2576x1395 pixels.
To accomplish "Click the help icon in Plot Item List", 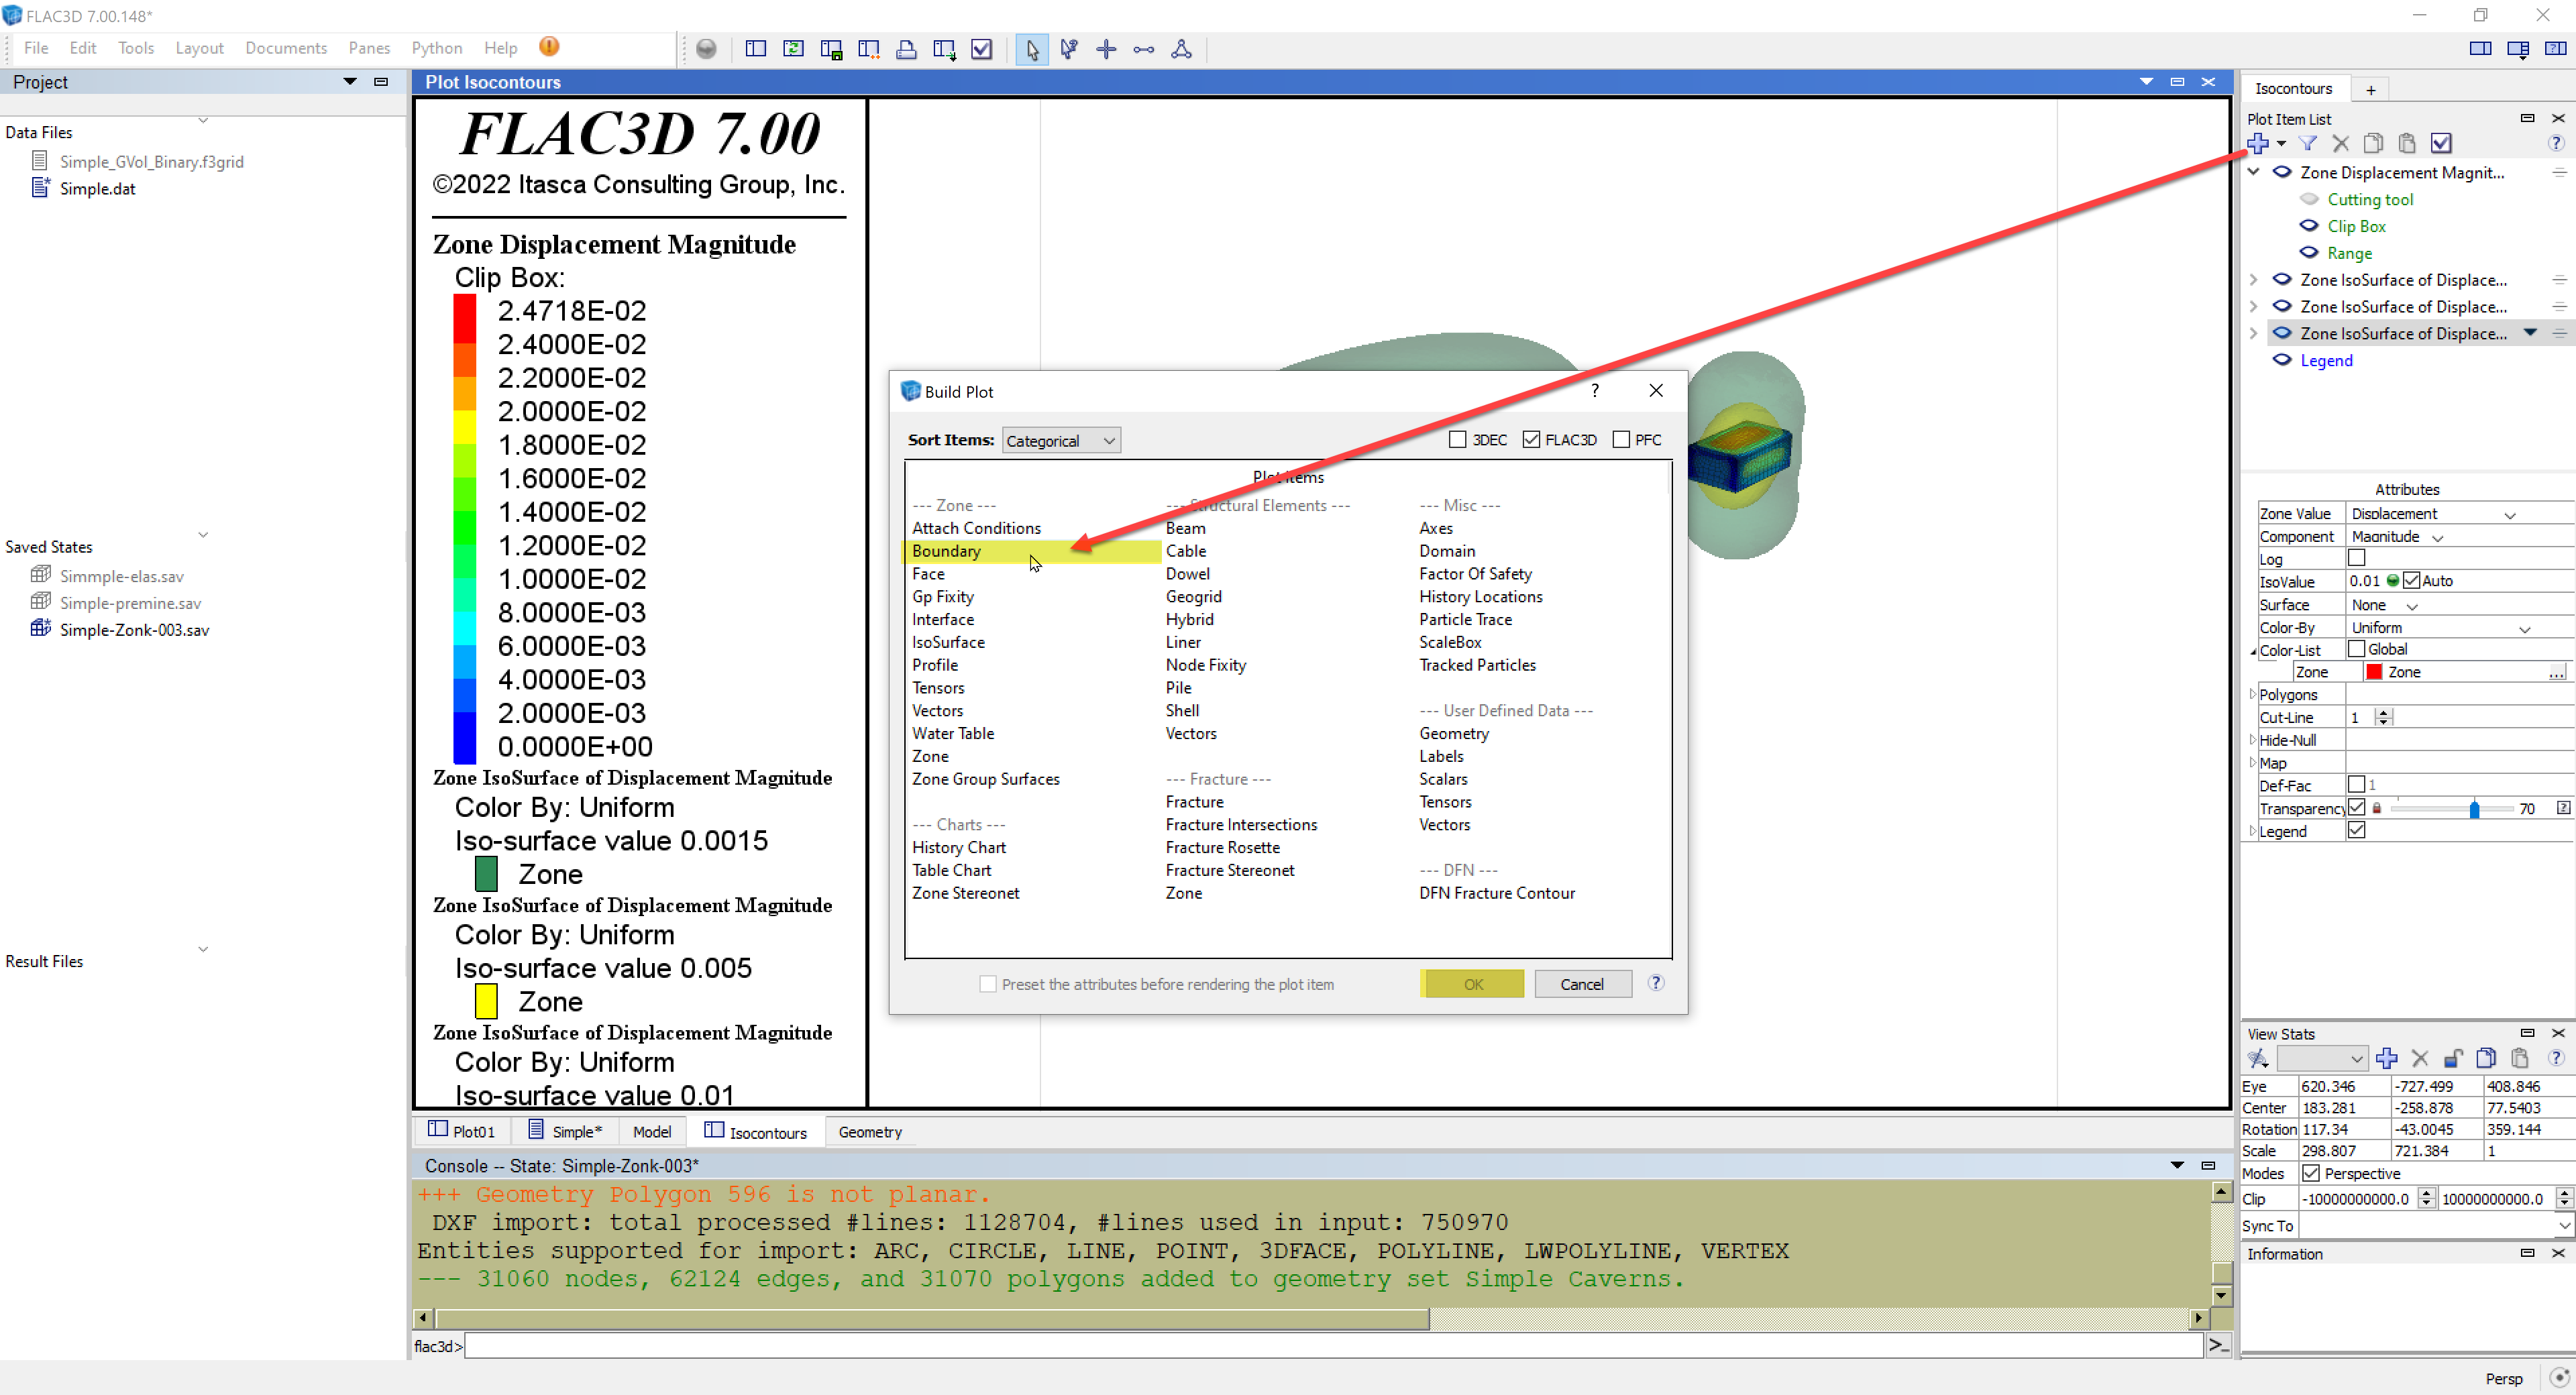I will pos(2556,144).
